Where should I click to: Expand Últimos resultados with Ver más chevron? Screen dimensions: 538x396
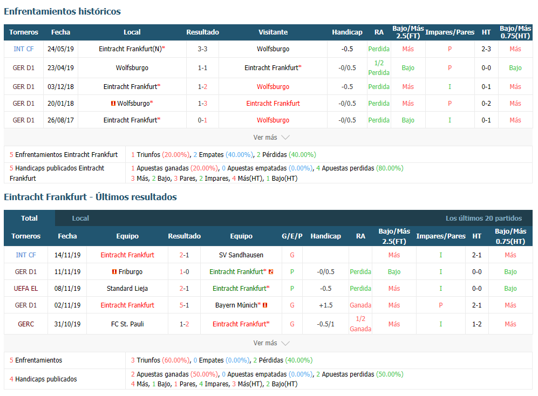(x=285, y=343)
